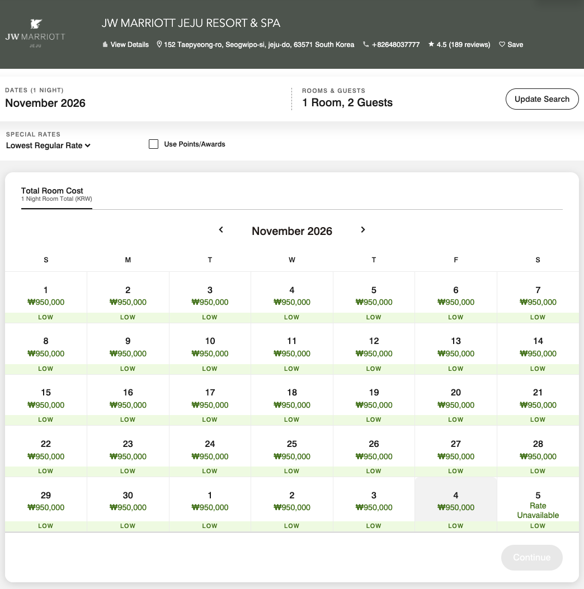Click Rate Unavailable on the 5th
The image size is (584, 589).
[538, 511]
